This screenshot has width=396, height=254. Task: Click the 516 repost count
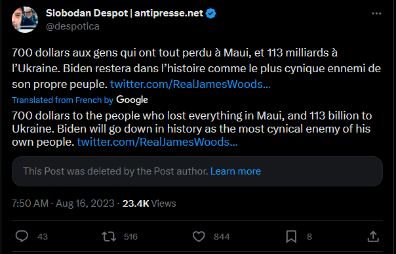130,237
